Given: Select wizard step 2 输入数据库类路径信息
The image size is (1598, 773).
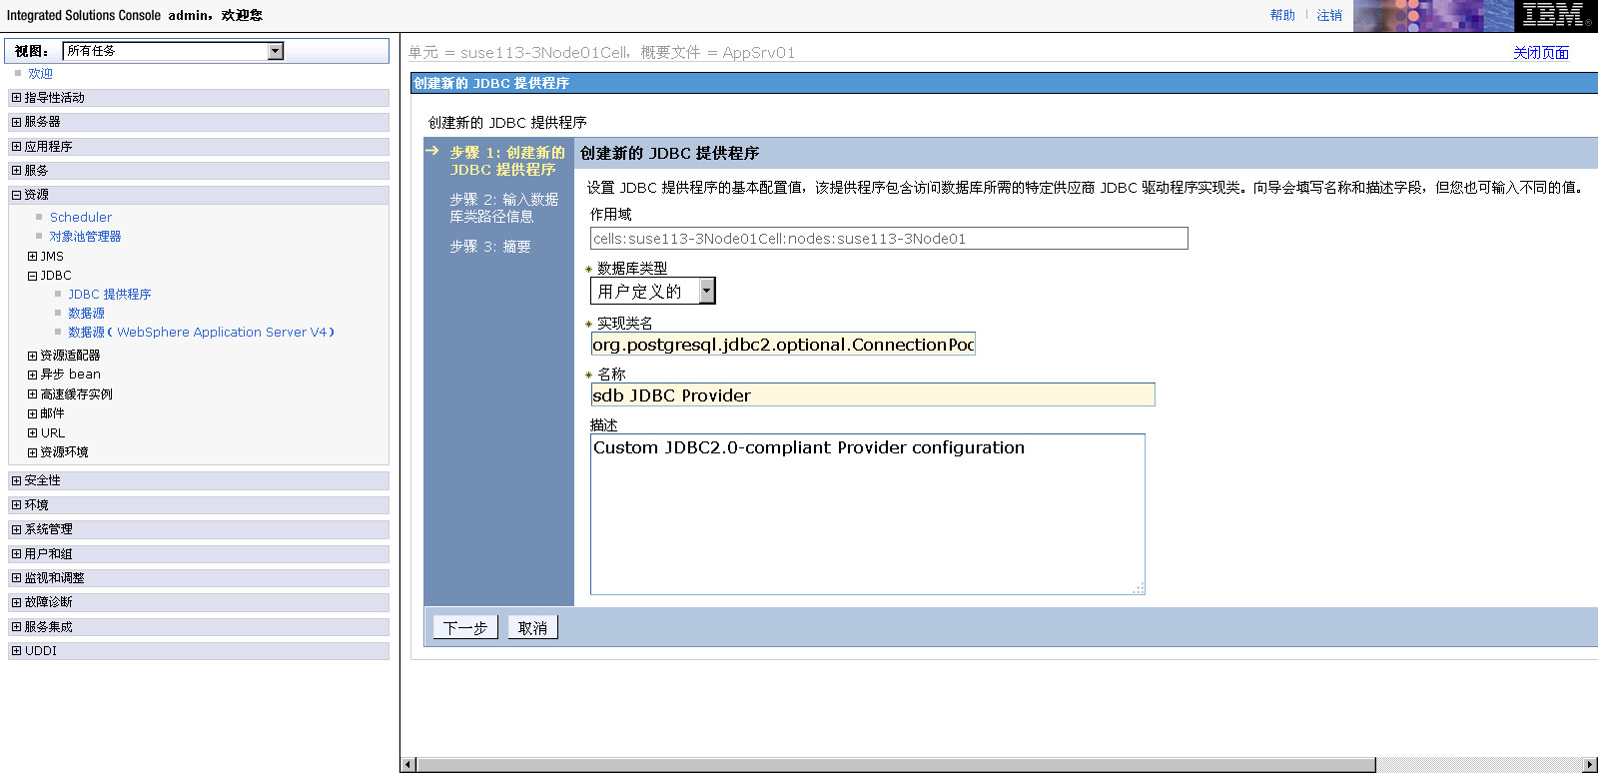Looking at the screenshot, I should click(503, 208).
